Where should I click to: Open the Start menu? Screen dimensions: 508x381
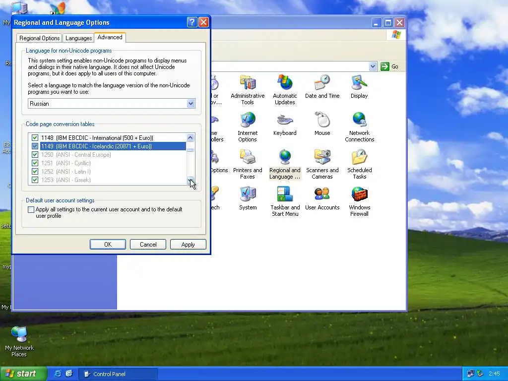pyautogui.click(x=23, y=374)
